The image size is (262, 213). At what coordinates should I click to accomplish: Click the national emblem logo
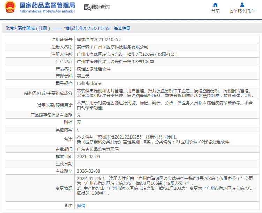[x=10, y=7]
